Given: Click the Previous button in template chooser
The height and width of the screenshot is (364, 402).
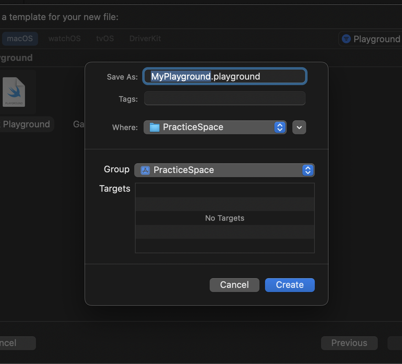Looking at the screenshot, I should pyautogui.click(x=349, y=343).
